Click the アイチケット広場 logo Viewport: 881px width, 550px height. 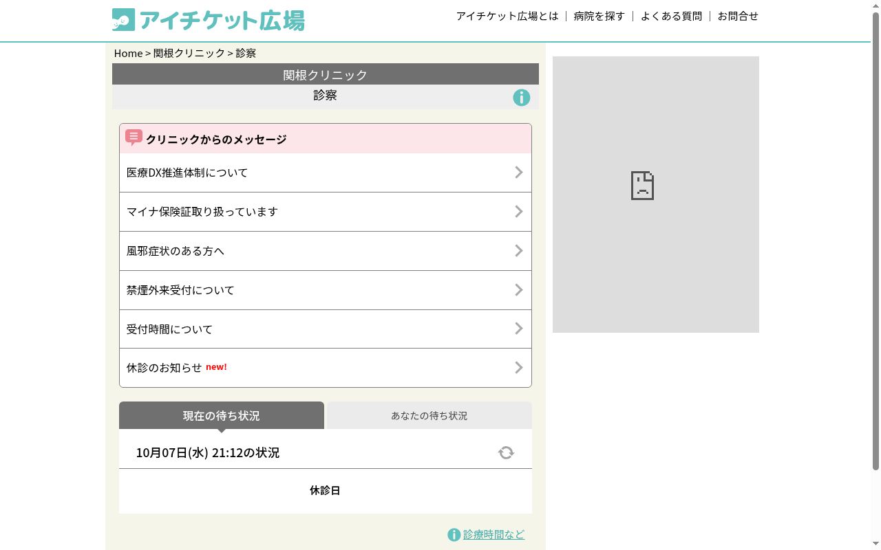[208, 20]
